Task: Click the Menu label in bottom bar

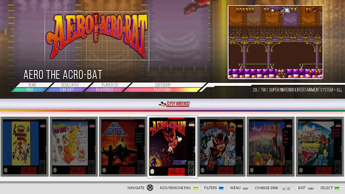Action: click(x=235, y=188)
